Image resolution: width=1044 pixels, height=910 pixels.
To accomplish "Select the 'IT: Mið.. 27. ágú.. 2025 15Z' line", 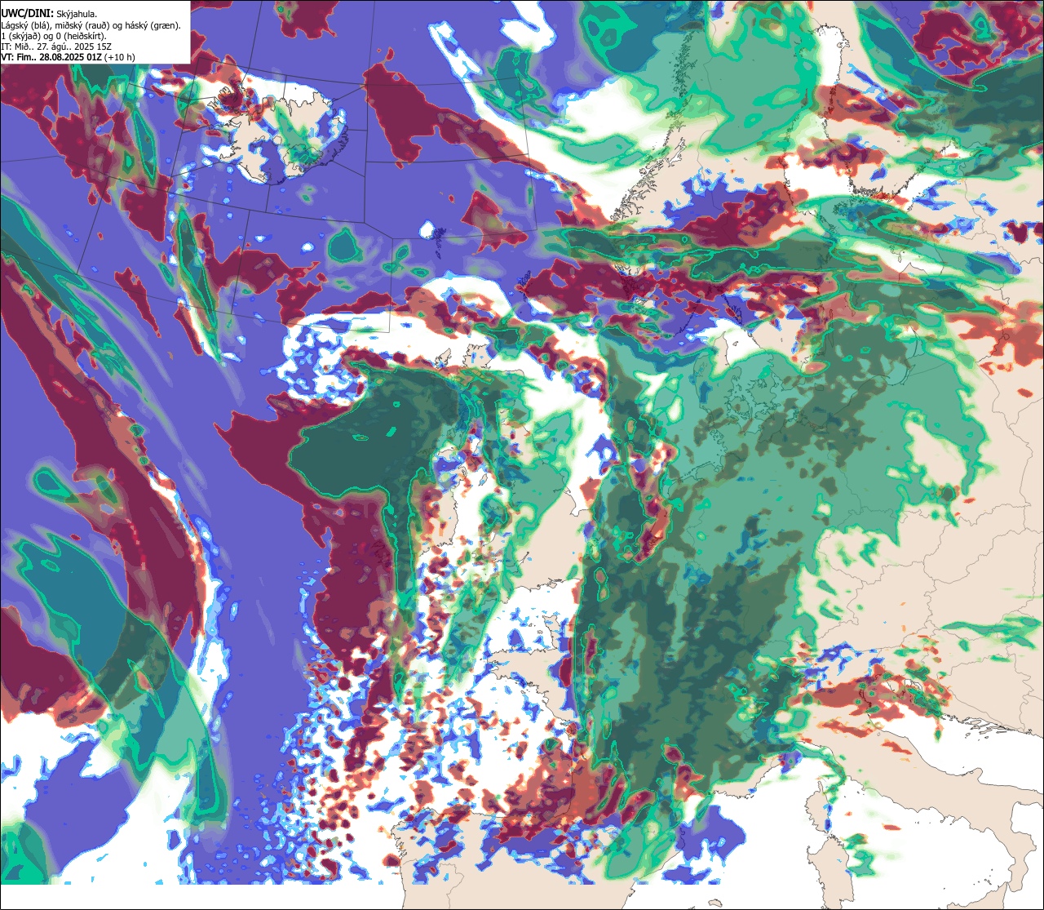I will pyautogui.click(x=56, y=47).
